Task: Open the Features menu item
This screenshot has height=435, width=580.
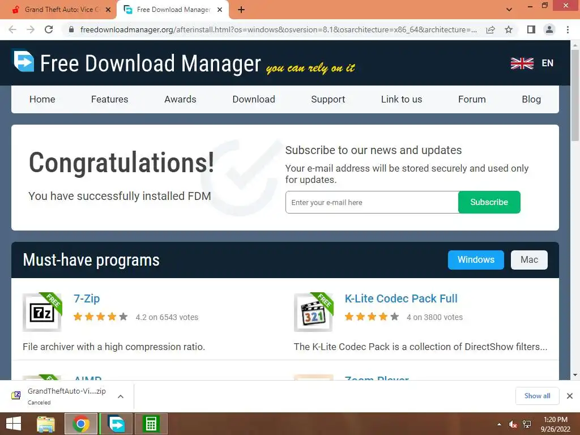Action: click(109, 99)
